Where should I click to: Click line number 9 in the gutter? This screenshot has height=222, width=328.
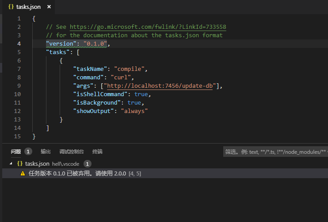pos(19,86)
